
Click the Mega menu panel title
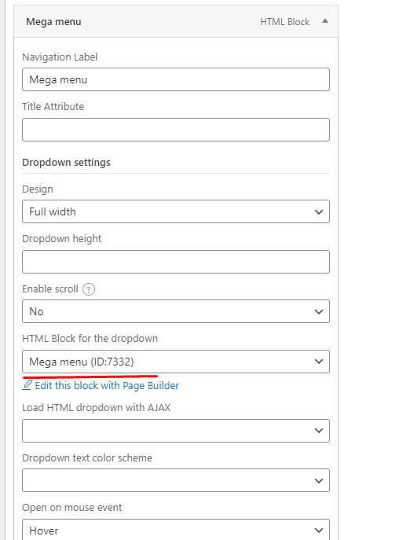[53, 22]
